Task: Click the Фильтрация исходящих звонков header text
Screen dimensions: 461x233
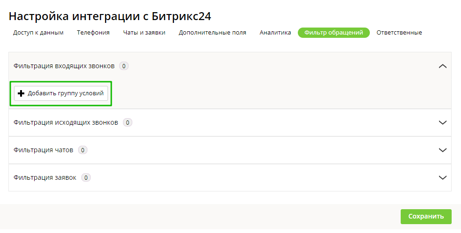Action: [66, 122]
